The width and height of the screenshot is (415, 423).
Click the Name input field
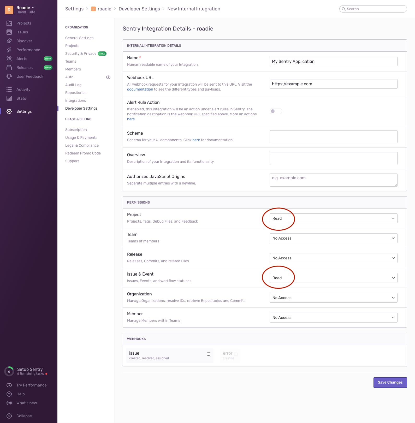point(333,61)
